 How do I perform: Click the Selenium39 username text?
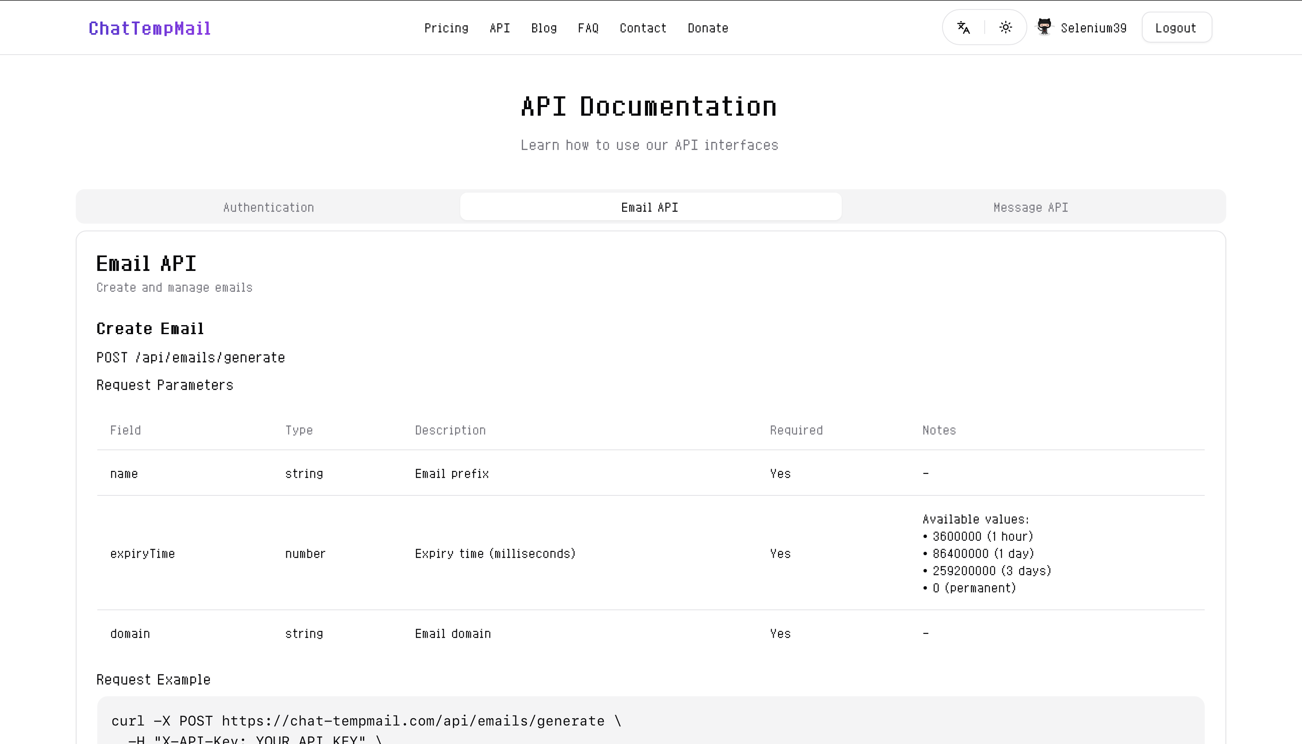coord(1093,28)
